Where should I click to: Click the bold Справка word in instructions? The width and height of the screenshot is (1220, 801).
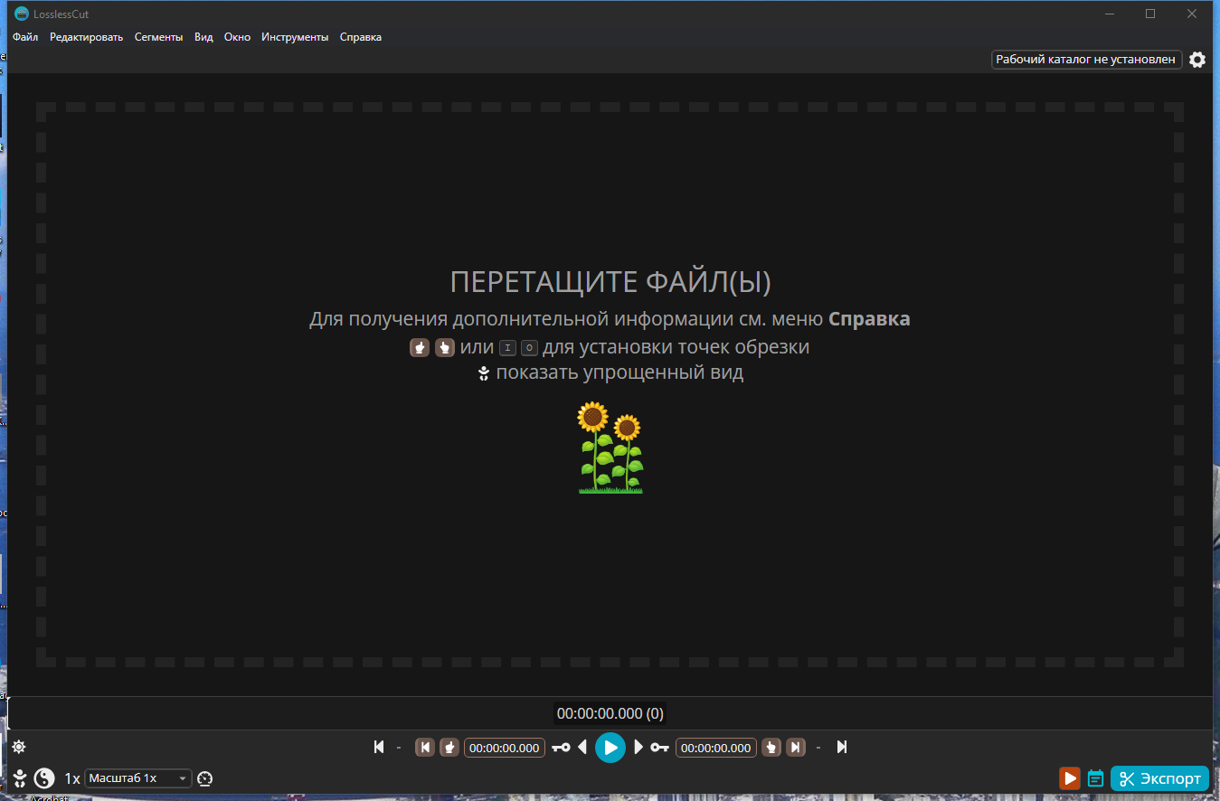(869, 319)
